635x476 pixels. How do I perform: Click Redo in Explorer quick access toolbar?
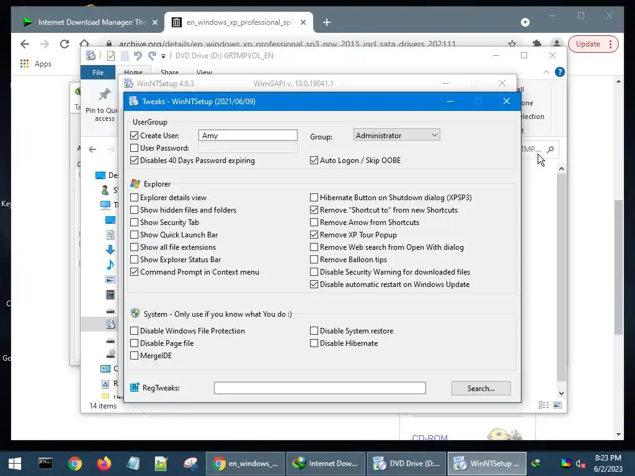(x=152, y=56)
